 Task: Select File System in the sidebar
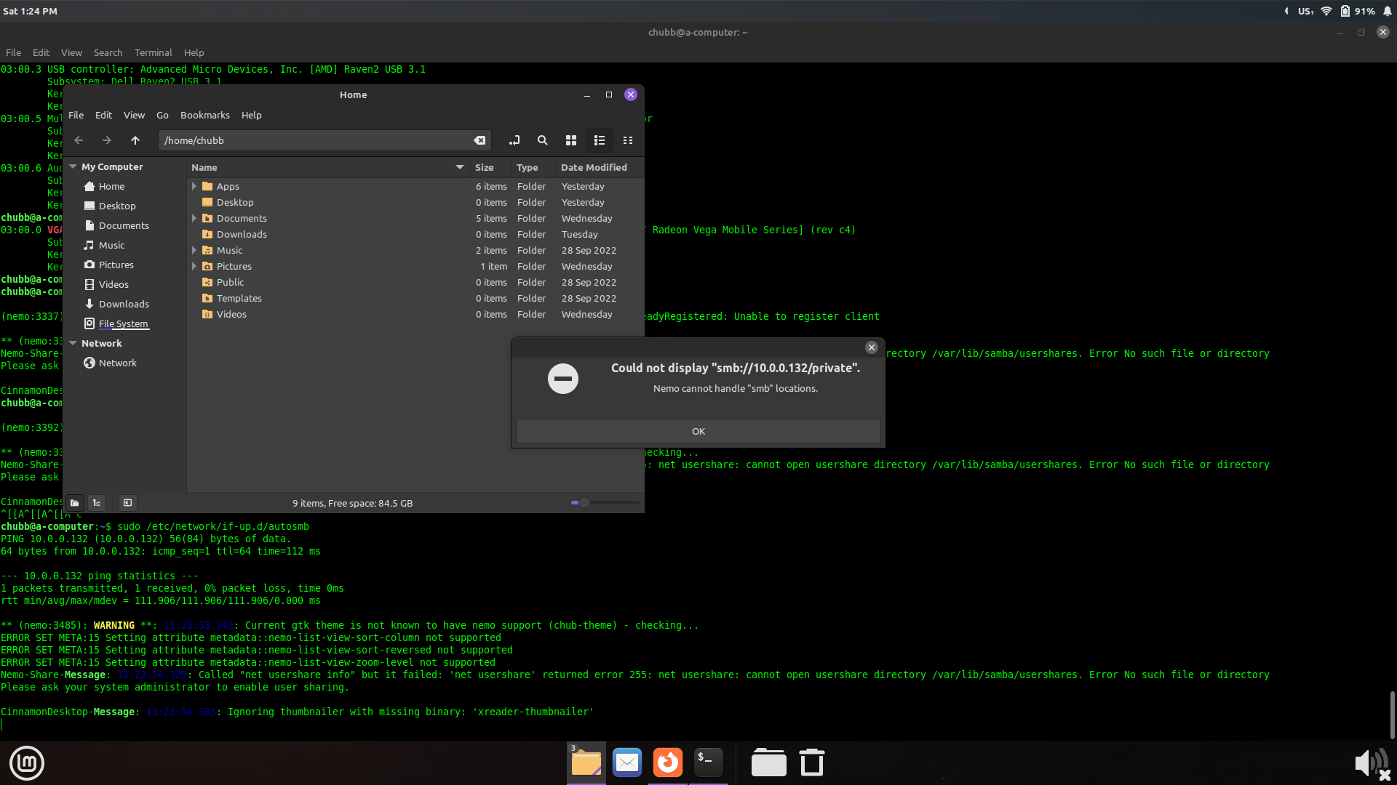click(x=123, y=323)
